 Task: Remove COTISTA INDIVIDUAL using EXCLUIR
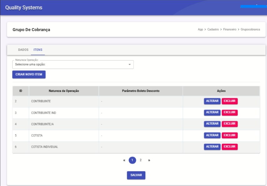coord(229,147)
